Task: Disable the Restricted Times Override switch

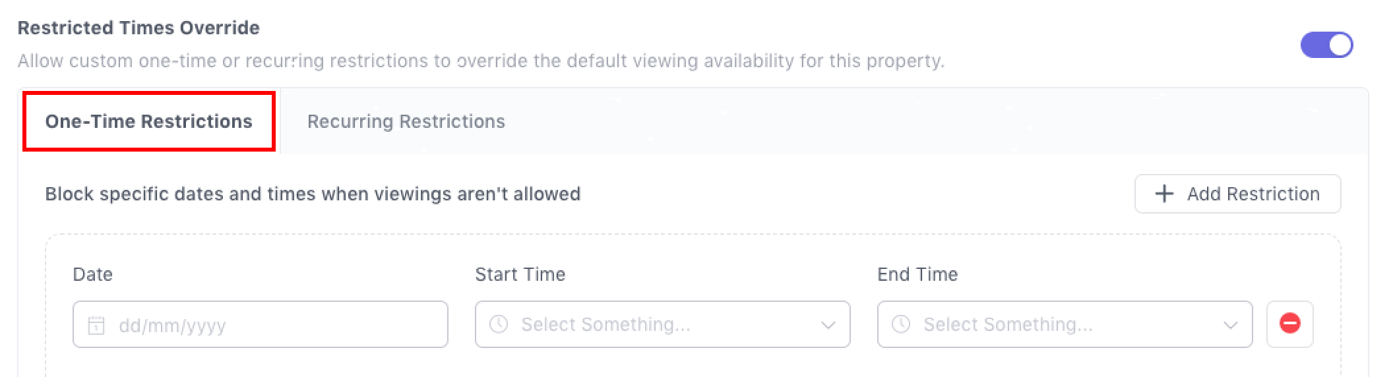Action: click(x=1326, y=45)
